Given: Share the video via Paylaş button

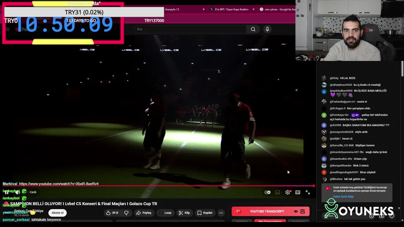Looking at the screenshot, I should [x=144, y=213].
